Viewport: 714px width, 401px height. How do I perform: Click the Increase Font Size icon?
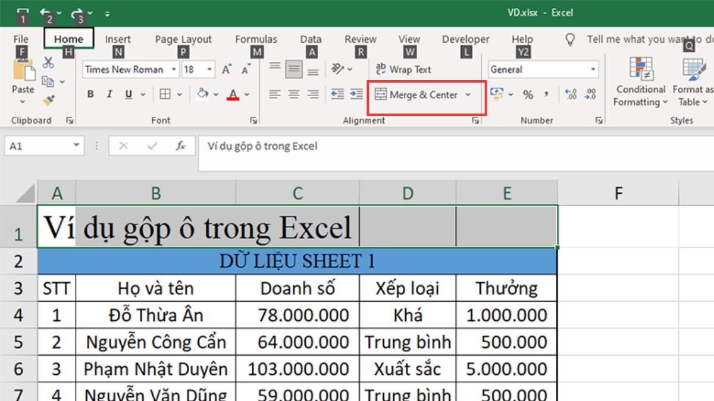click(x=226, y=70)
